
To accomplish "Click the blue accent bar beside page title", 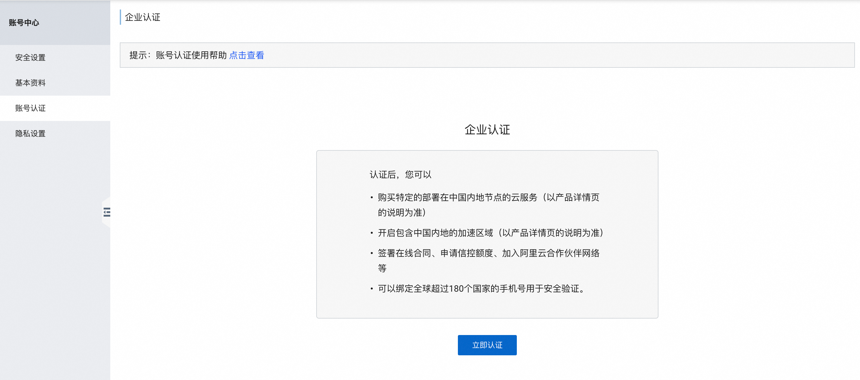I will point(120,17).
